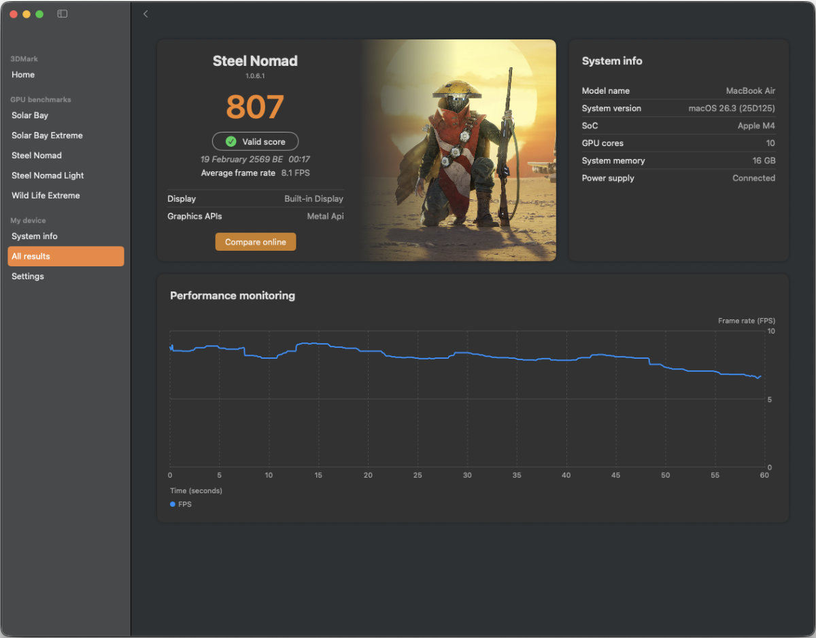
Task: Click the blue FPS legend dot
Action: point(173,504)
